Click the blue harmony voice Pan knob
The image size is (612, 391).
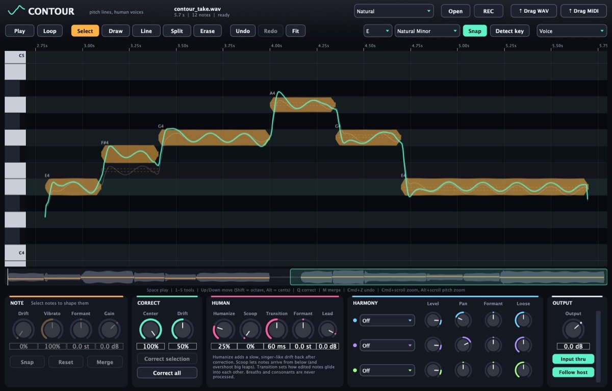[463, 320]
